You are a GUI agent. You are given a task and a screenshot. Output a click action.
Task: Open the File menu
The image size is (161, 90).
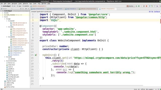click(x=2, y=3)
